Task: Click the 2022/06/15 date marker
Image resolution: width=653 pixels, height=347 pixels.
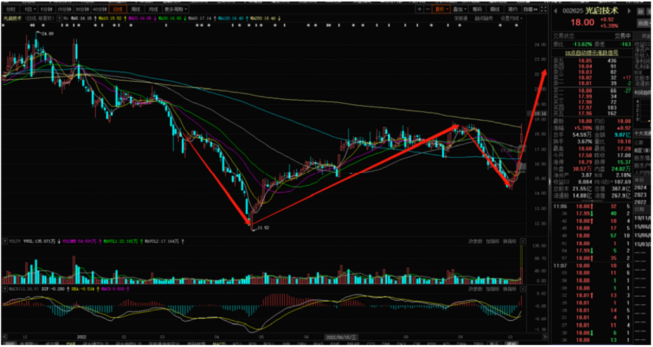Action: click(341, 337)
